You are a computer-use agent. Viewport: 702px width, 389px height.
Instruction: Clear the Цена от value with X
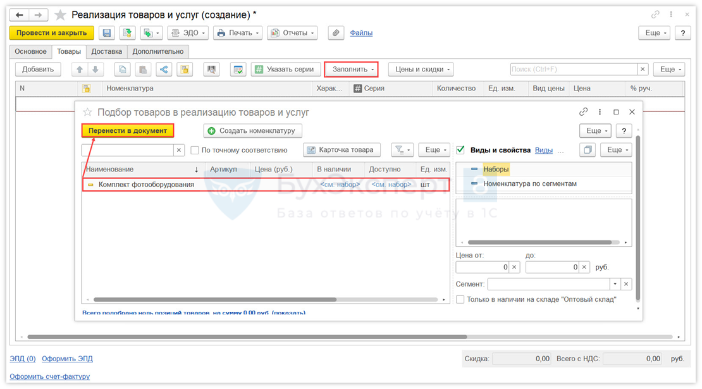tap(514, 268)
